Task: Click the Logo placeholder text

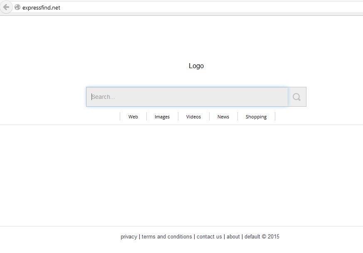Action: (x=196, y=66)
